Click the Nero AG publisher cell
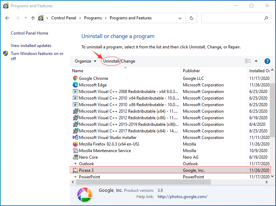 click(190, 157)
